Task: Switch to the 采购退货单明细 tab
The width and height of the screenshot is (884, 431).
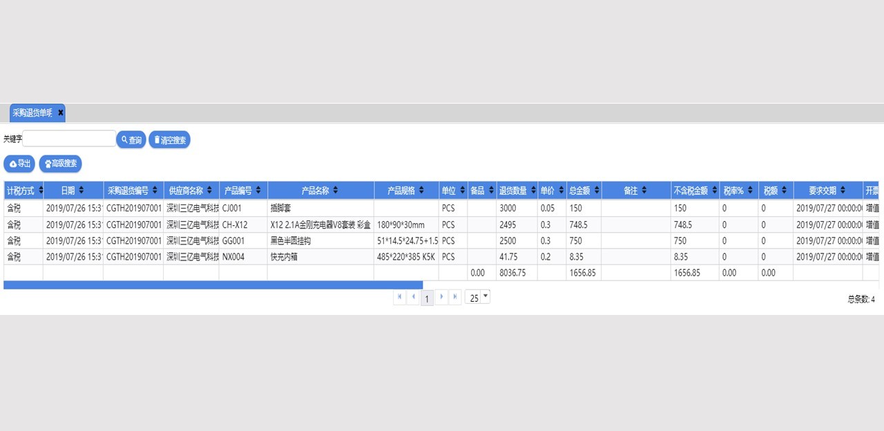Action: (32, 113)
